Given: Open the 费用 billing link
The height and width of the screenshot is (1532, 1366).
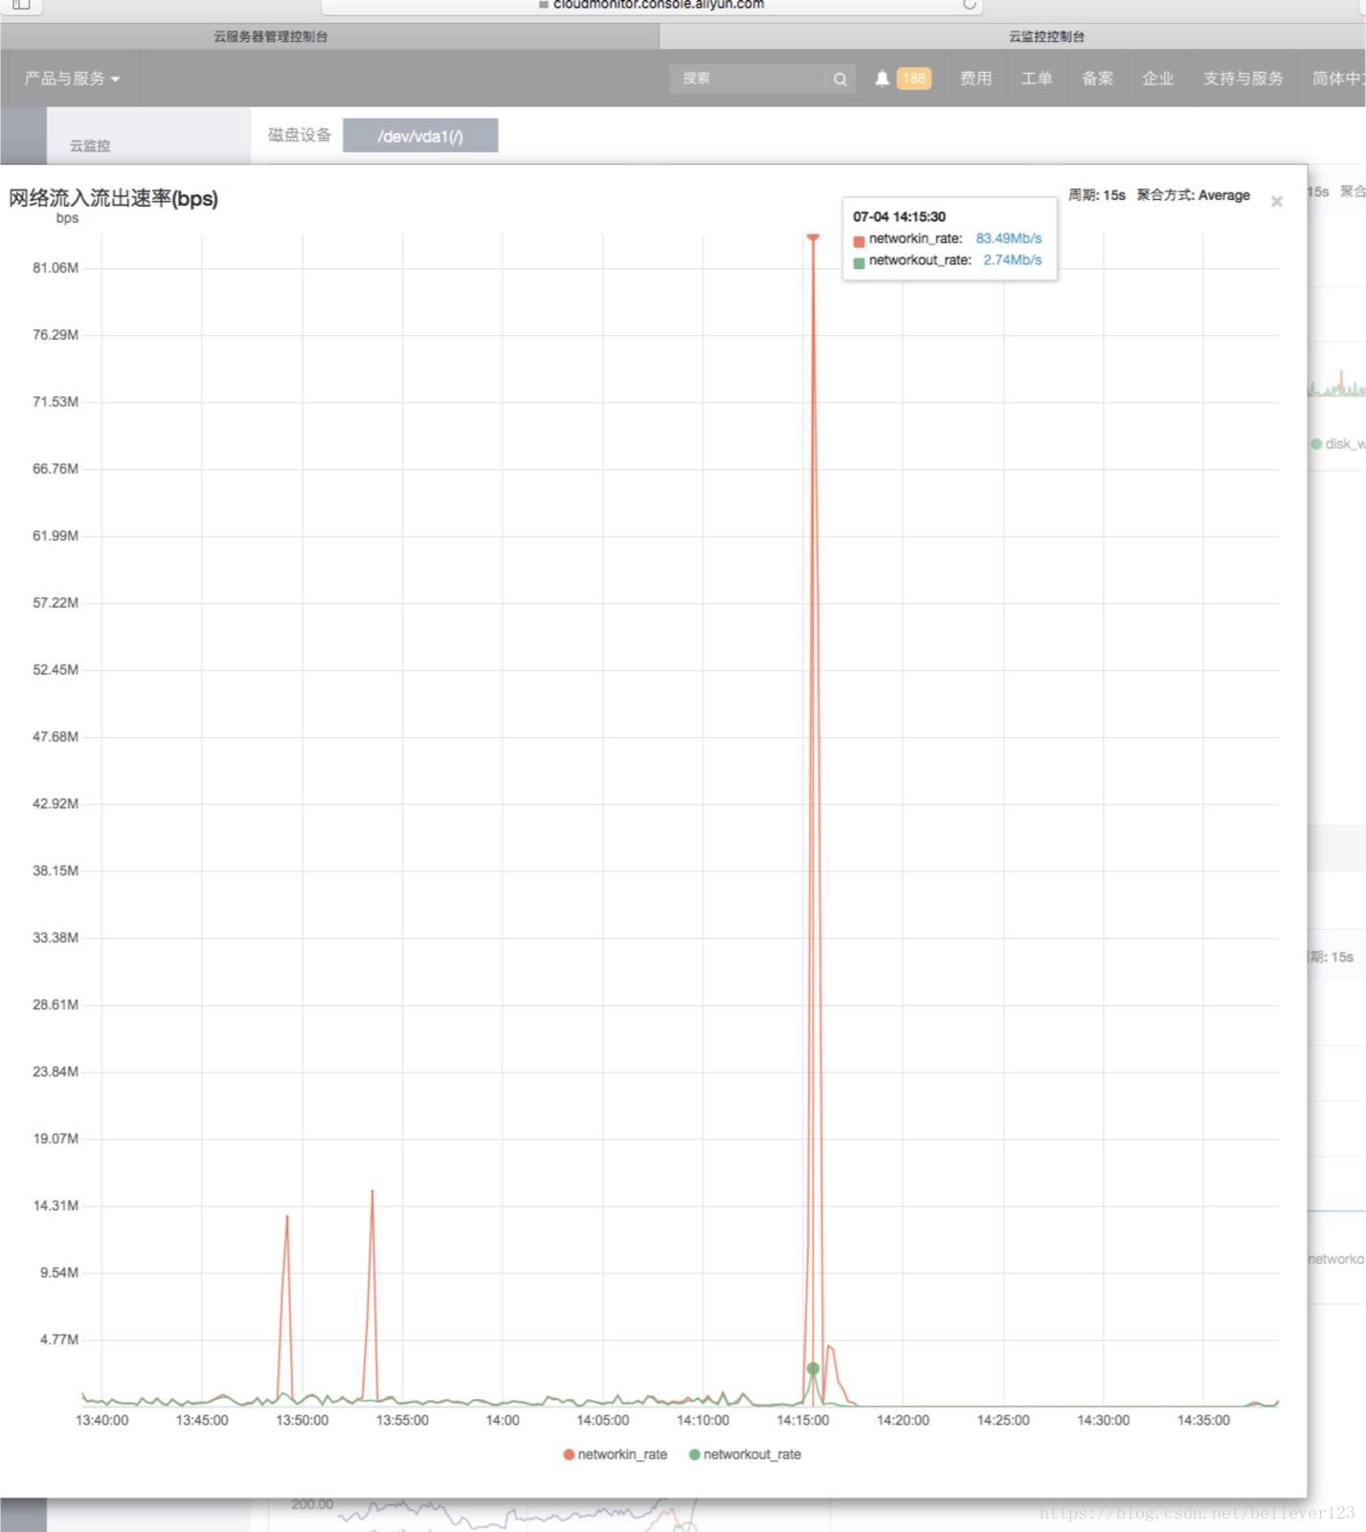Looking at the screenshot, I should pyautogui.click(x=975, y=79).
